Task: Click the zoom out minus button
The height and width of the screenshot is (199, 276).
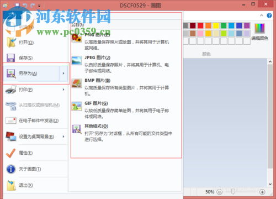Action: 219,192
